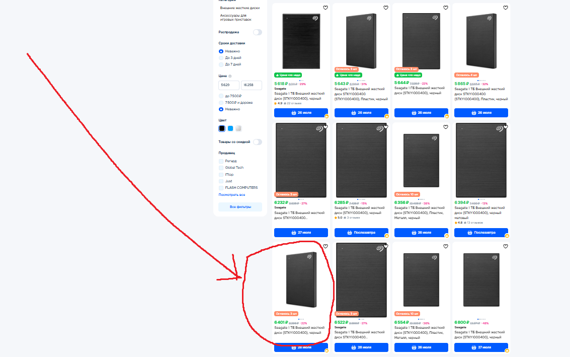The height and width of the screenshot is (357, 570).
Task: Open the drive image on the 6 356 ₽ card
Action: pos(421,161)
